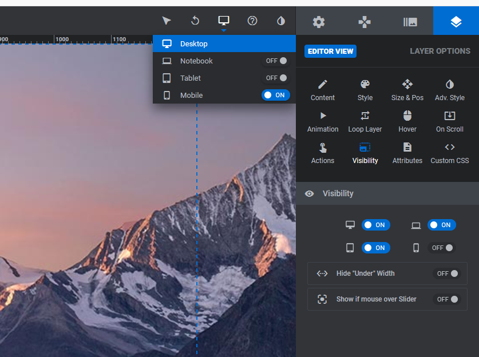479x357 pixels.
Task: Open the layers stack tab
Action: point(456,22)
